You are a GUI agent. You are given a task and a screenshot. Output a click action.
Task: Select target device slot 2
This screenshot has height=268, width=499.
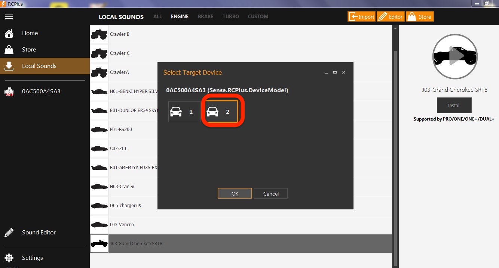(221, 112)
